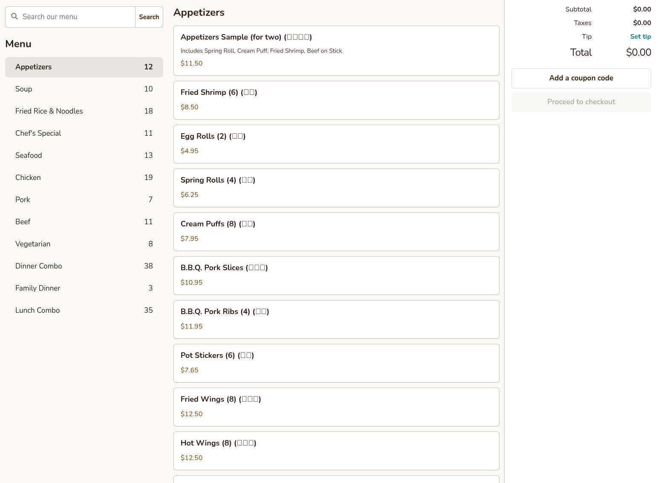Click the $7.95 price on Cream Puffs
The width and height of the screenshot is (658, 483).
coord(190,239)
